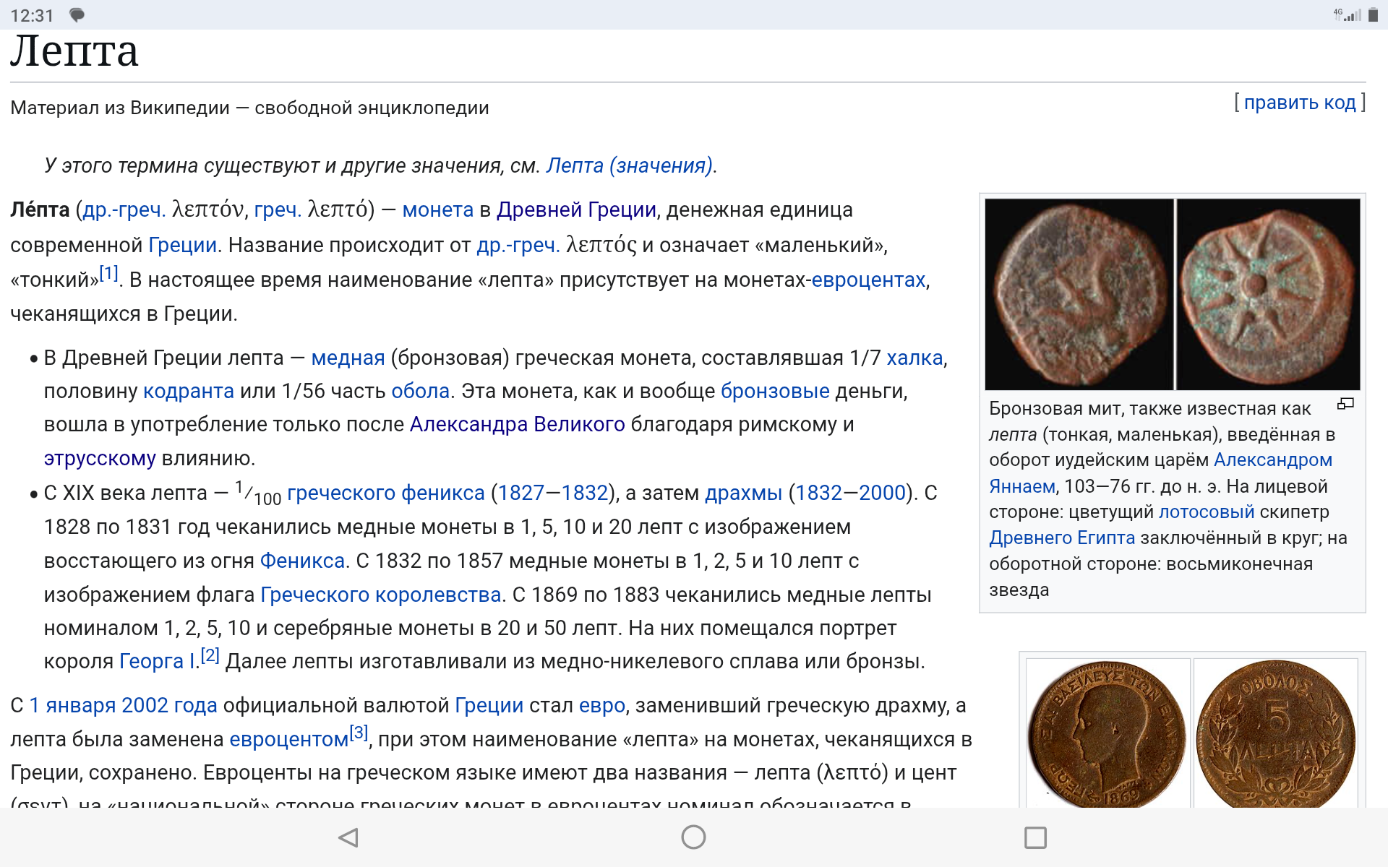Tap the 4G signal strength icon
Image resolution: width=1388 pixels, height=867 pixels.
click(1348, 15)
